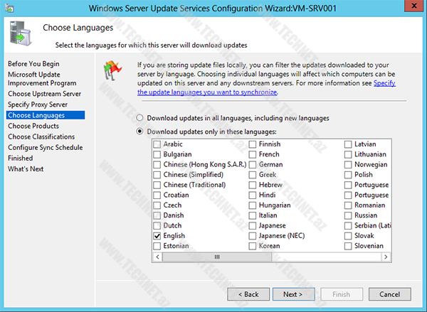
Task: Open the Finished step in sidebar
Action: [21, 158]
